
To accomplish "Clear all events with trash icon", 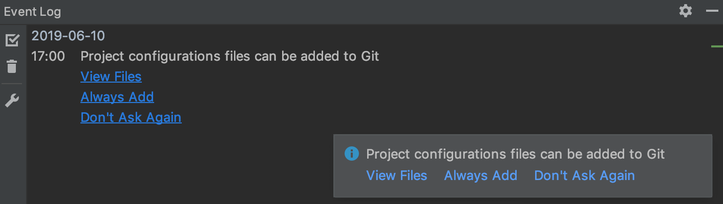I will (x=12, y=66).
